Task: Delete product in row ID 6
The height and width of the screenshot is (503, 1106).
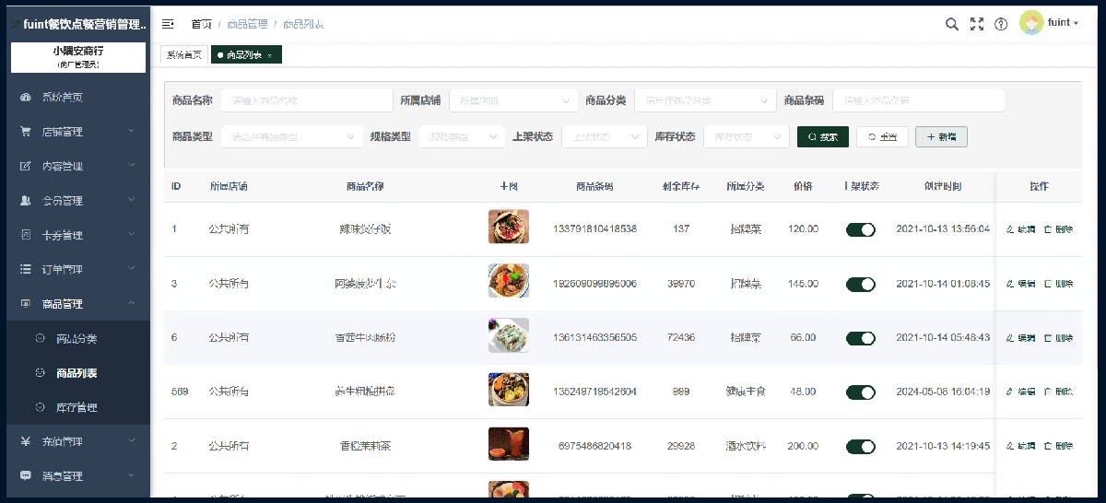Action: point(1058,338)
